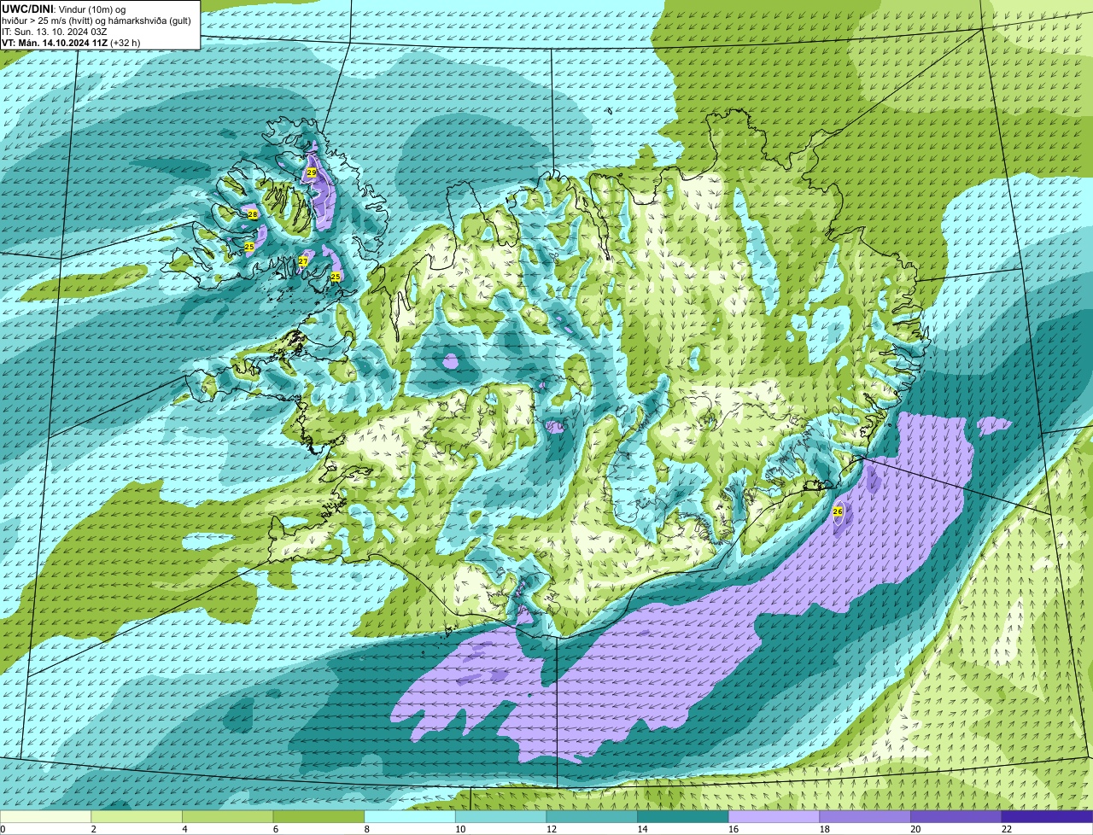Click the yellow gust marker labeled 29

coord(312,172)
